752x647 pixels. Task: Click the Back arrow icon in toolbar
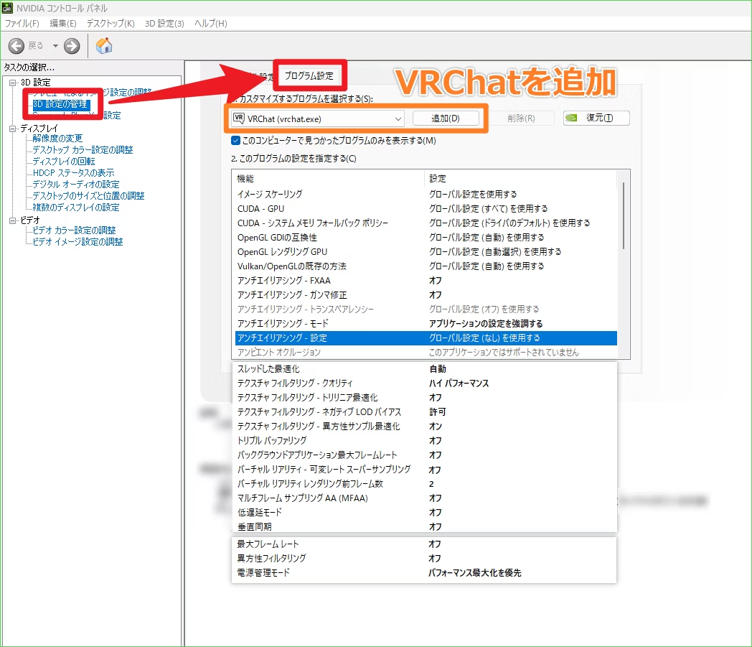[x=17, y=46]
